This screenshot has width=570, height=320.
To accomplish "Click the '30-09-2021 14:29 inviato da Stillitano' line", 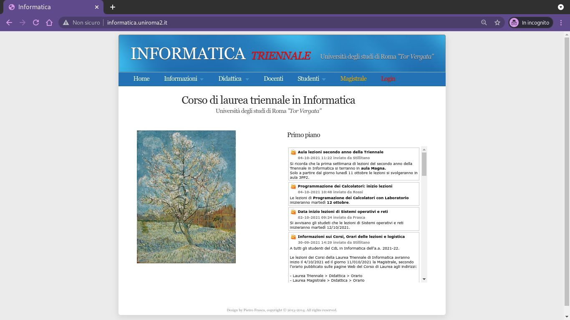I will (x=334, y=242).
